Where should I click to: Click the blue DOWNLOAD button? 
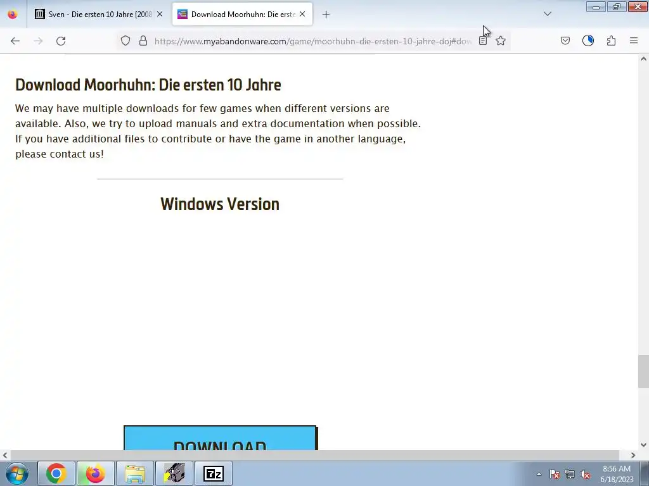220,438
